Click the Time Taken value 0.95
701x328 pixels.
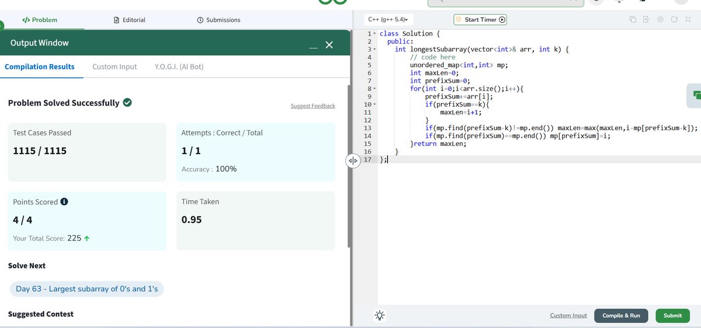point(192,219)
